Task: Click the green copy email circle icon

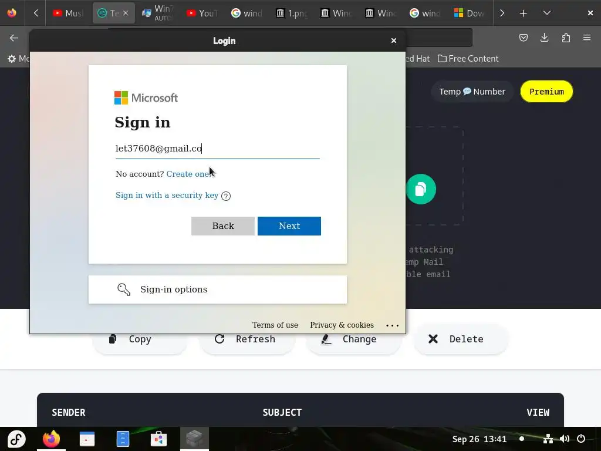Action: pyautogui.click(x=421, y=189)
